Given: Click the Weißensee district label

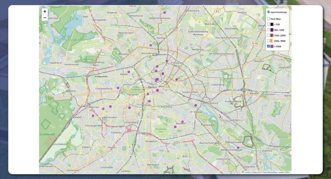Looking at the screenshot, I should coord(198,49).
